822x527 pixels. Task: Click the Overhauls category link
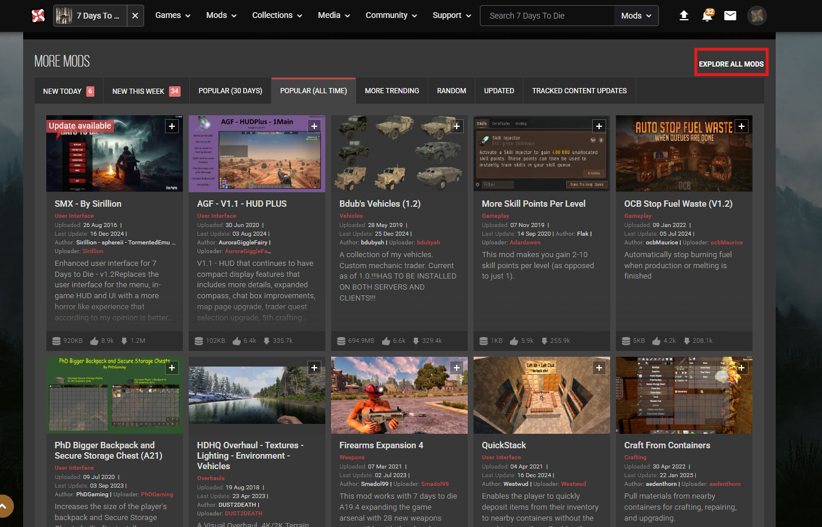(x=211, y=478)
